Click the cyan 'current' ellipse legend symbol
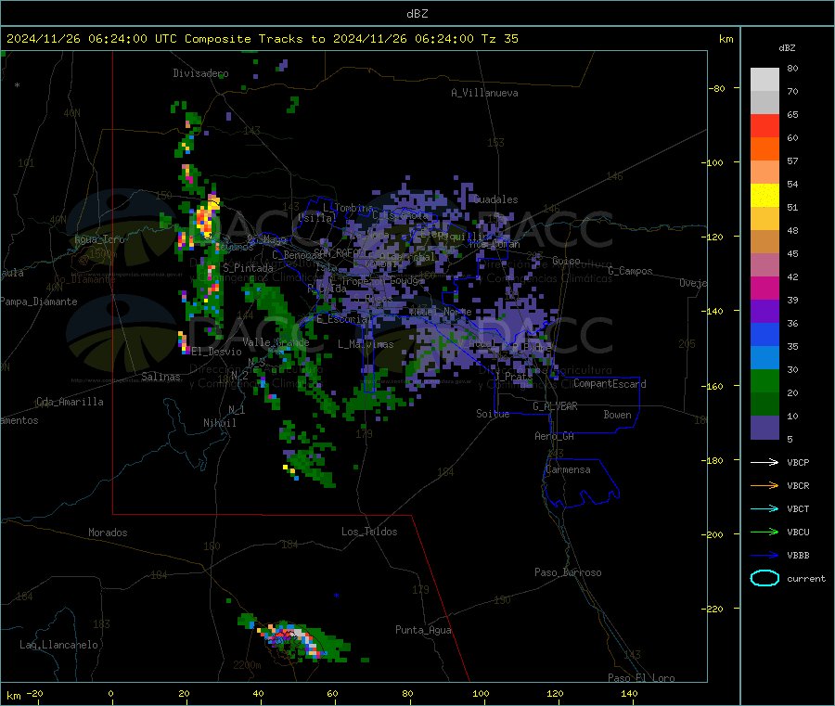The image size is (835, 706). click(x=764, y=578)
